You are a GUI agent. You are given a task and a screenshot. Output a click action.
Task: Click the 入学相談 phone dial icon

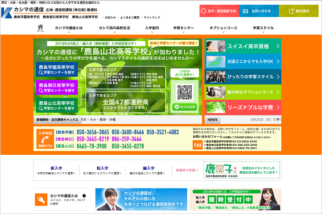coord(45,139)
